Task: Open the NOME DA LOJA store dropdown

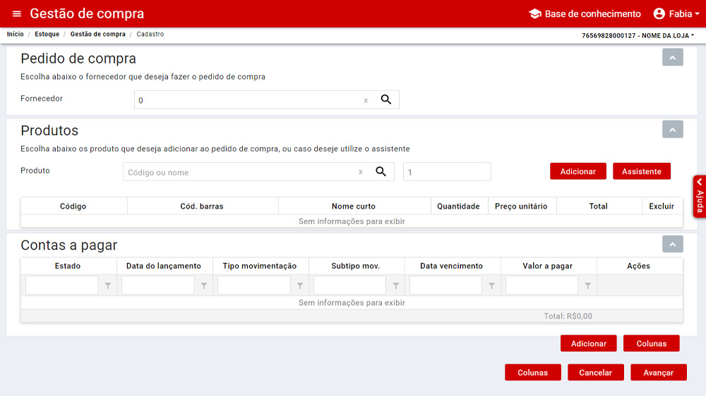Action: pyautogui.click(x=638, y=35)
